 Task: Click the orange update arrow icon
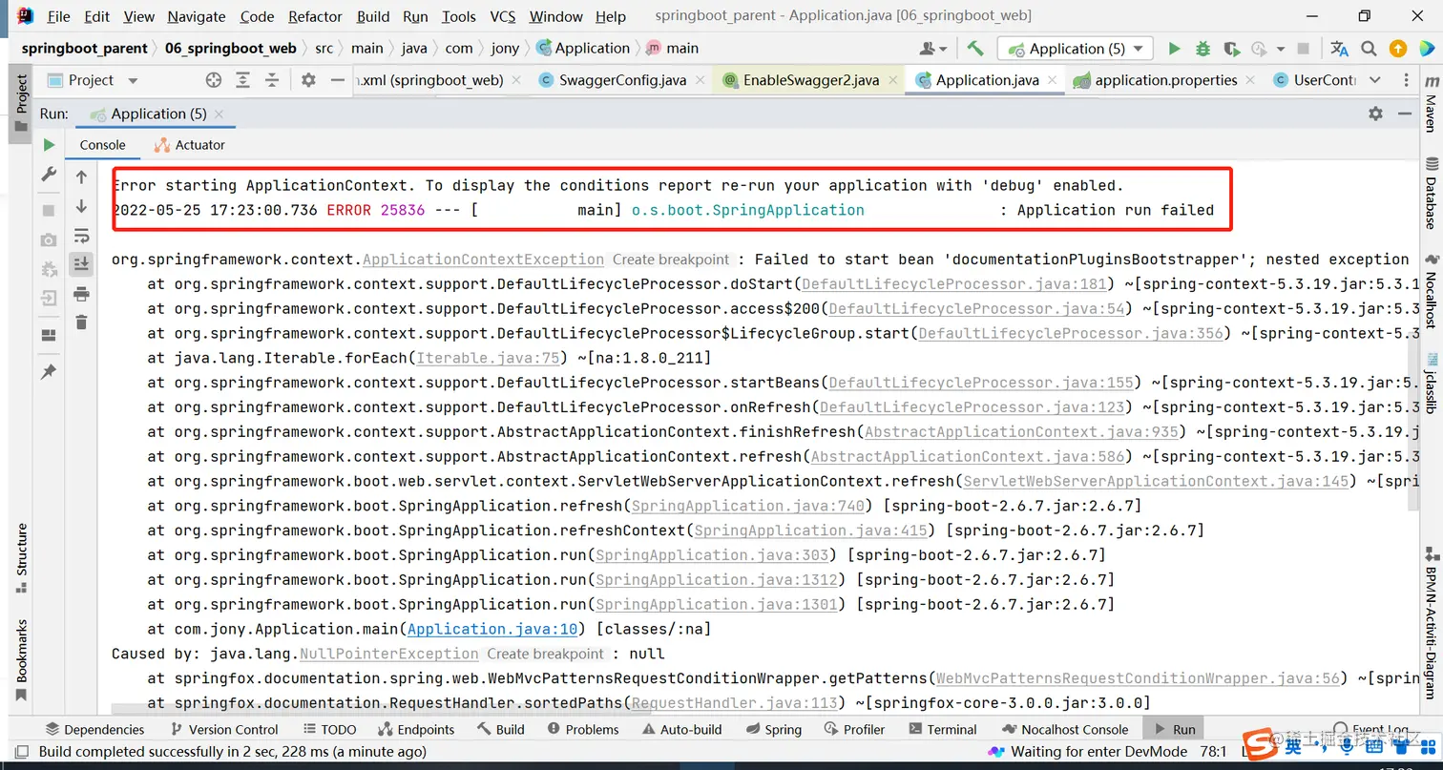[1397, 49]
